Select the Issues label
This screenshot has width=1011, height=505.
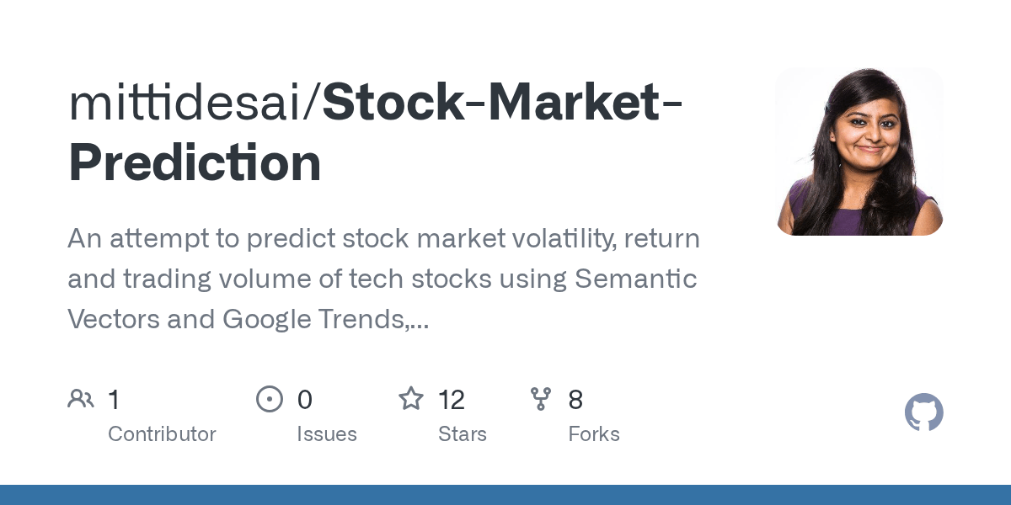pyautogui.click(x=327, y=434)
